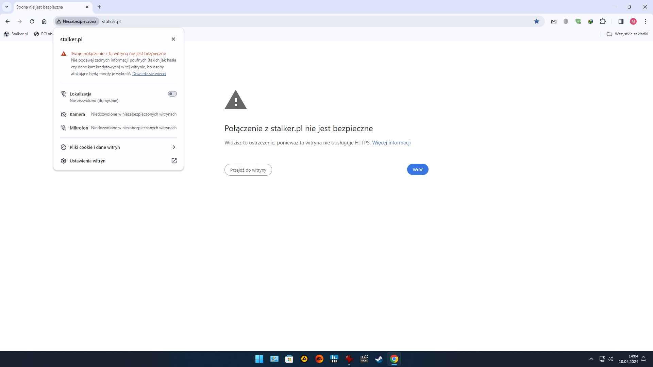Expand the cookies row chevron arrow

tap(174, 147)
